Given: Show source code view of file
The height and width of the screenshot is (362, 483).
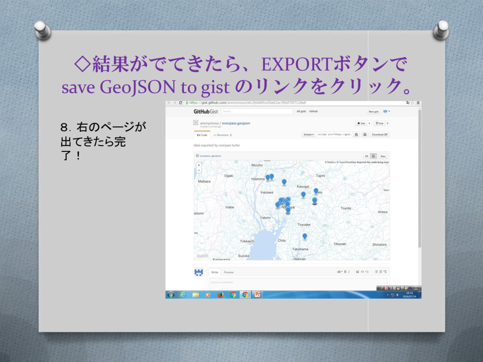Looking at the screenshot, I should 366,156.
